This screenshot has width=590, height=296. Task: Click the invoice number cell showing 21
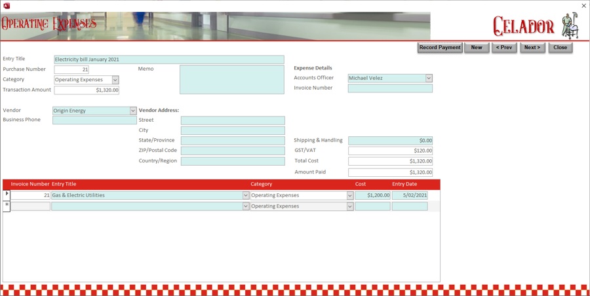[x=30, y=196]
